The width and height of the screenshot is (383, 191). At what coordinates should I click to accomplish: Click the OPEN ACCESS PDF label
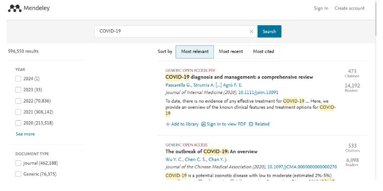[199, 70]
